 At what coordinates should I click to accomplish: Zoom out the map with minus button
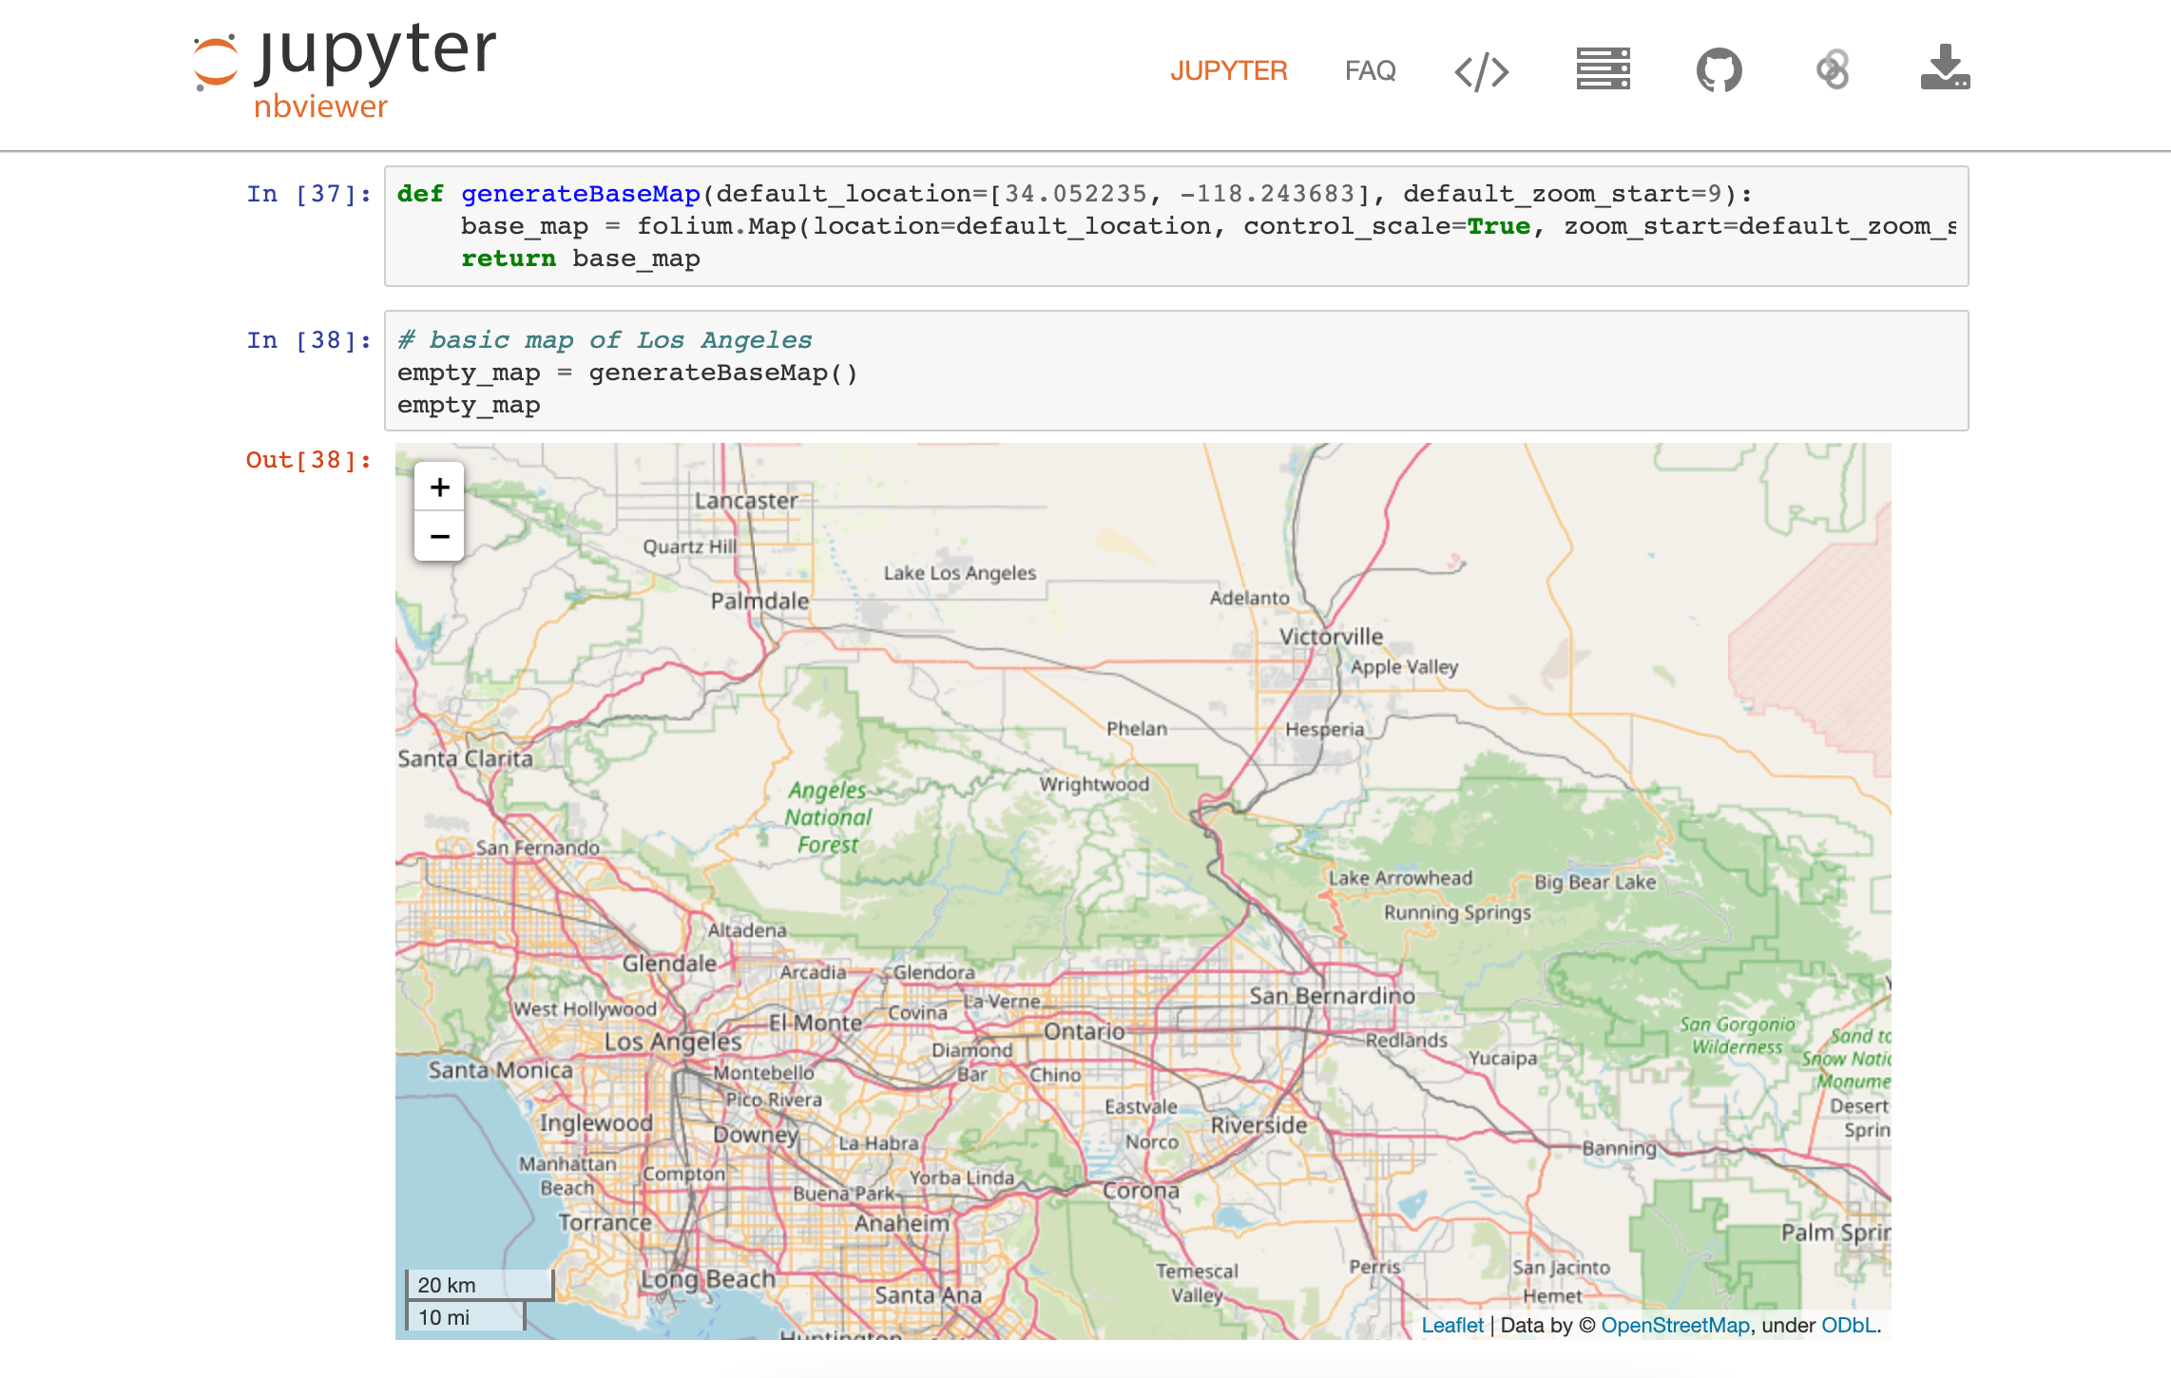click(439, 537)
